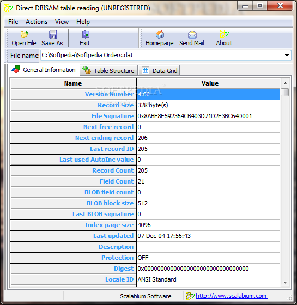Screen dimensions: 297x305
Task: Select the Protection value OFF
Action: pos(208,258)
